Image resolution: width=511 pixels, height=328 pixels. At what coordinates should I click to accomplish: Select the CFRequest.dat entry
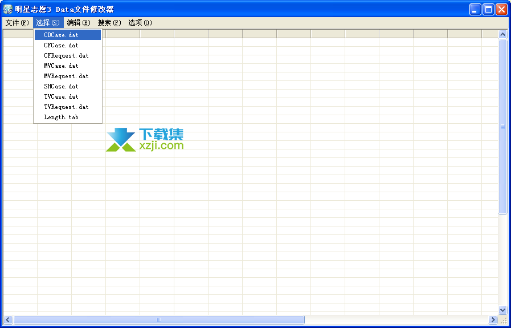[68, 55]
